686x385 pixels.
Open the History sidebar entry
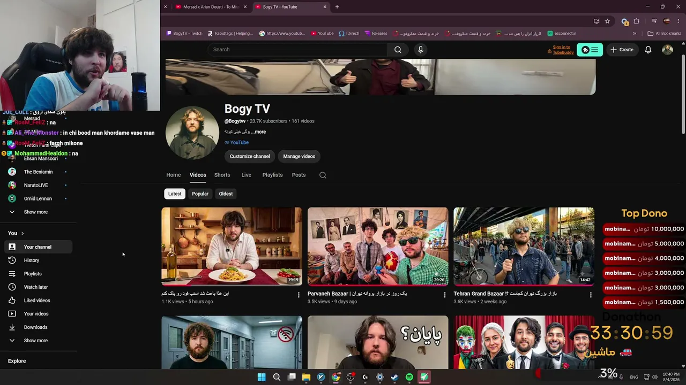click(38, 260)
